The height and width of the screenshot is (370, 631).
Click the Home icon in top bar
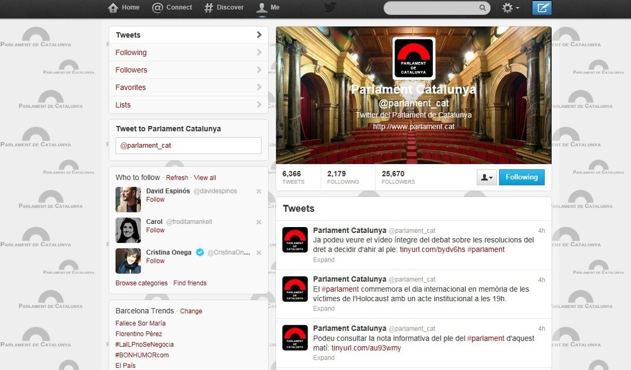coord(113,8)
